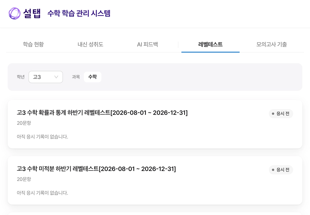Open the 학습 현황 tab

[33, 44]
